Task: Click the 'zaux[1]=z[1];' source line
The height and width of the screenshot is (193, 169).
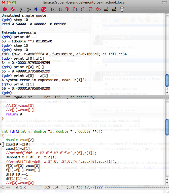Action: pos(19,149)
